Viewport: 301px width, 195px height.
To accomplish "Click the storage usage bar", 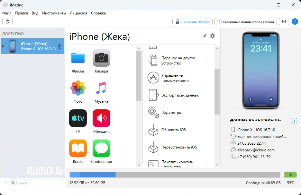I will (175, 175).
